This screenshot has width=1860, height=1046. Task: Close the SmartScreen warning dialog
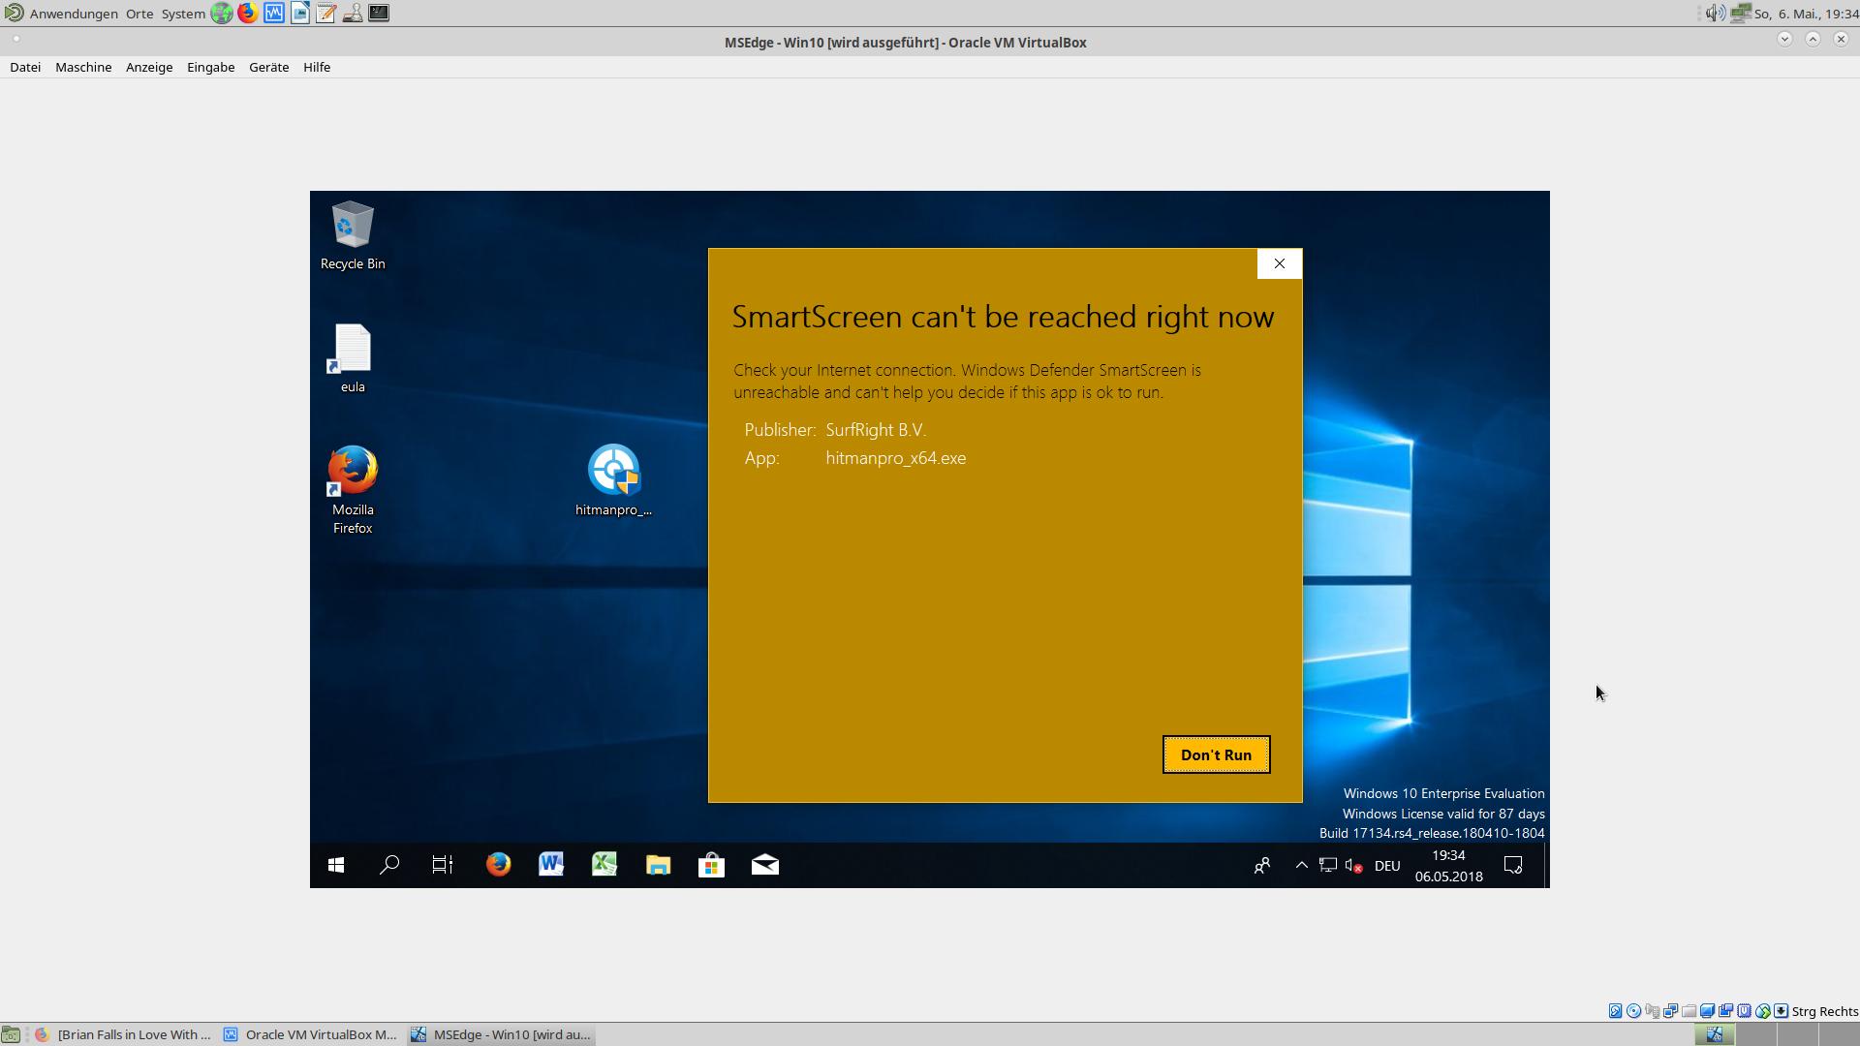click(1279, 263)
